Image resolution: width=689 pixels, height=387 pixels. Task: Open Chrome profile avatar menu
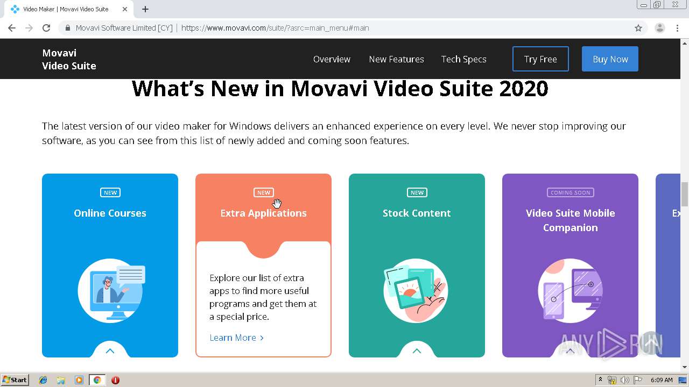click(x=660, y=28)
